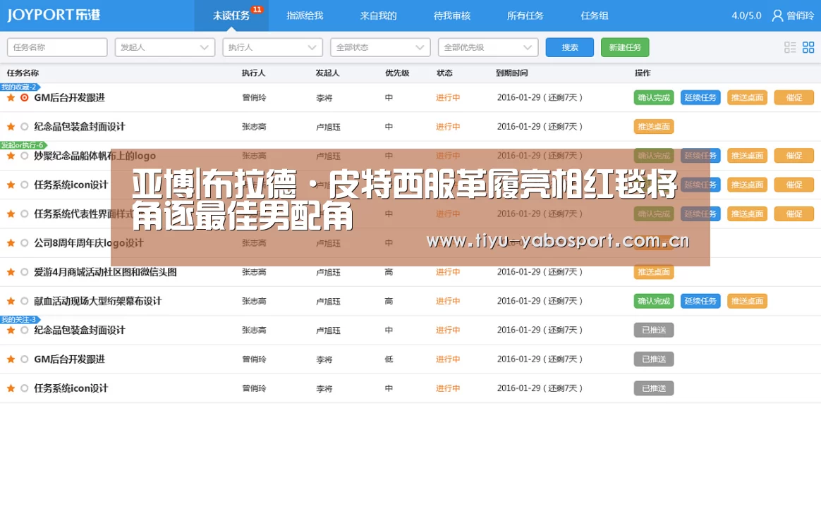Toggle star on low-priority GM后台开发跟进 task
The height and width of the screenshot is (513, 821).
[x=11, y=359]
